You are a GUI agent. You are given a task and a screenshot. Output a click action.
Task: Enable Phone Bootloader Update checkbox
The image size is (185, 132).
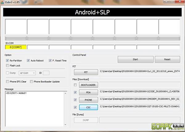point(31,82)
